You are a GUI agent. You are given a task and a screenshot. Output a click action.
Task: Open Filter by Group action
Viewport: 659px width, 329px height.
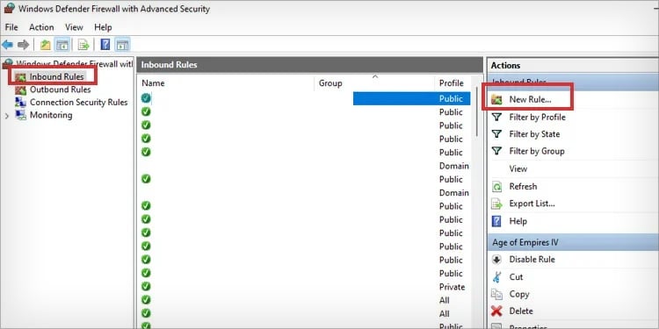click(537, 151)
